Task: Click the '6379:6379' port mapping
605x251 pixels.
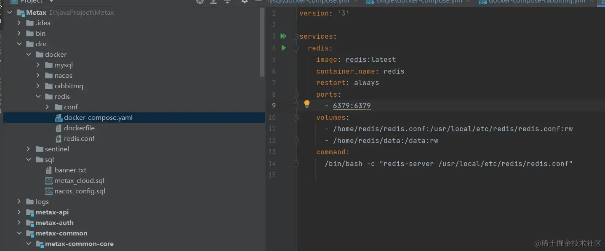Action: [352, 106]
